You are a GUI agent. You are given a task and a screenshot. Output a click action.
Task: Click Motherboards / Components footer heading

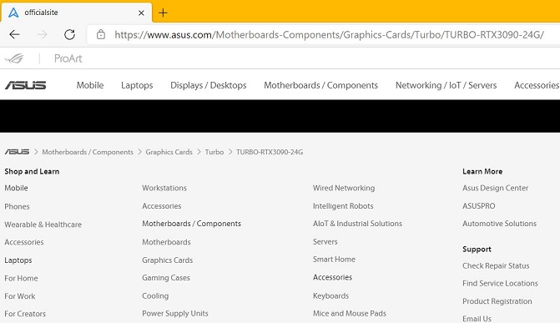pos(191,224)
